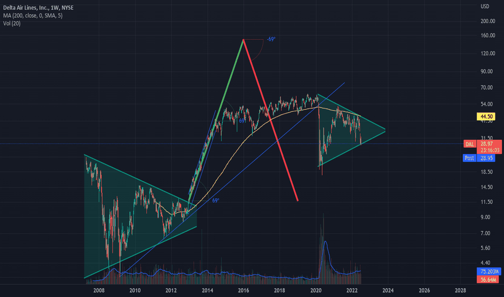Click the -69° angle label at the peak

tap(271, 39)
